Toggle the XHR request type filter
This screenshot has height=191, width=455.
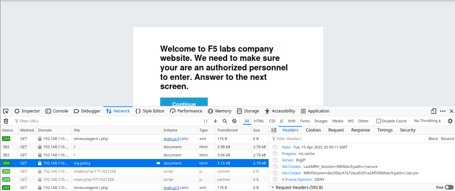pyautogui.click(x=291, y=121)
